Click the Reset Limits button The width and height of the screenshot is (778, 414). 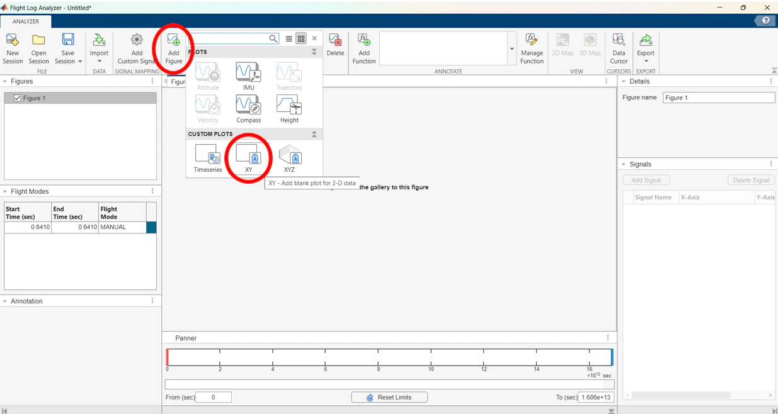tap(389, 397)
